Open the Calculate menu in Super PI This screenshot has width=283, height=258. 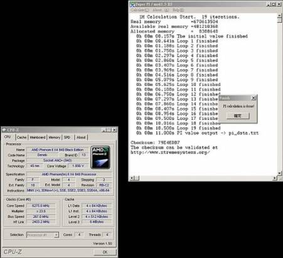(x=140, y=10)
